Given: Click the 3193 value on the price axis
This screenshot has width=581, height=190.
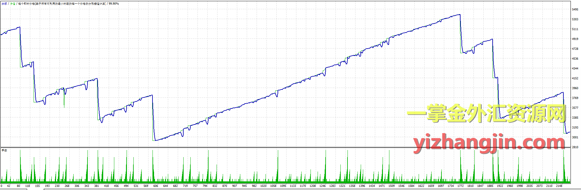Looking at the screenshot, I should tap(575, 128).
